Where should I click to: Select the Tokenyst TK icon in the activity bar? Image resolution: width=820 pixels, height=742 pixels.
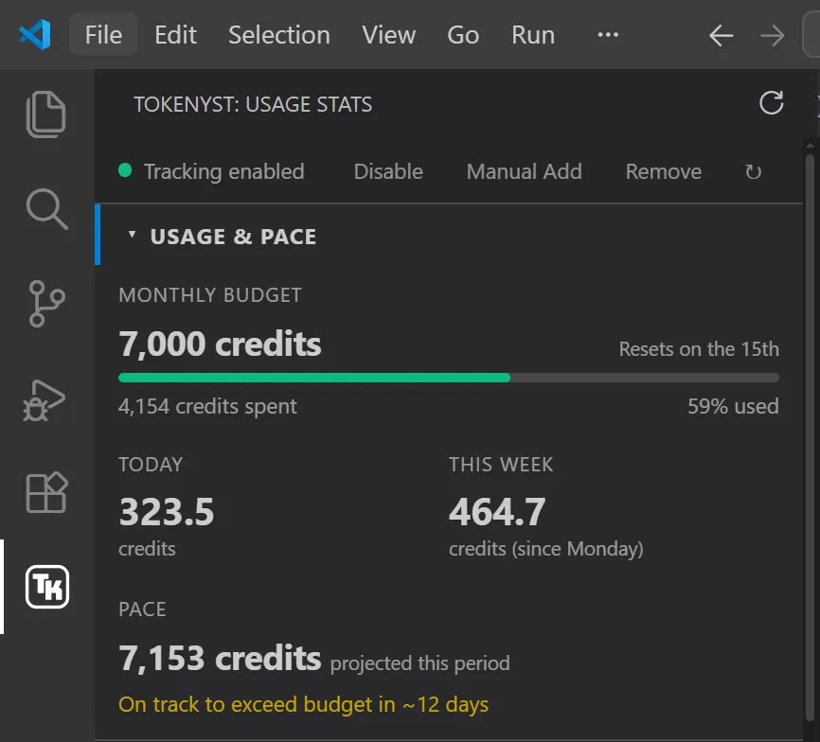(x=47, y=586)
